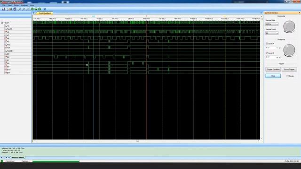Click the round blue clock toolbar icon

15,9
